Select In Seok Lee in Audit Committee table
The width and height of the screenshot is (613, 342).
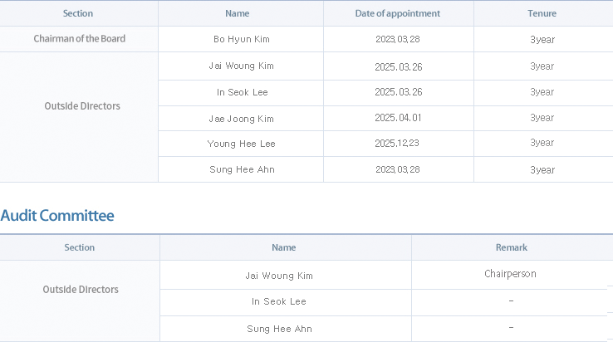[279, 301]
